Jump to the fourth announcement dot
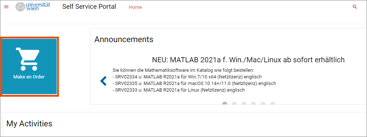Screen dimensions: 367x137 (254, 103)
